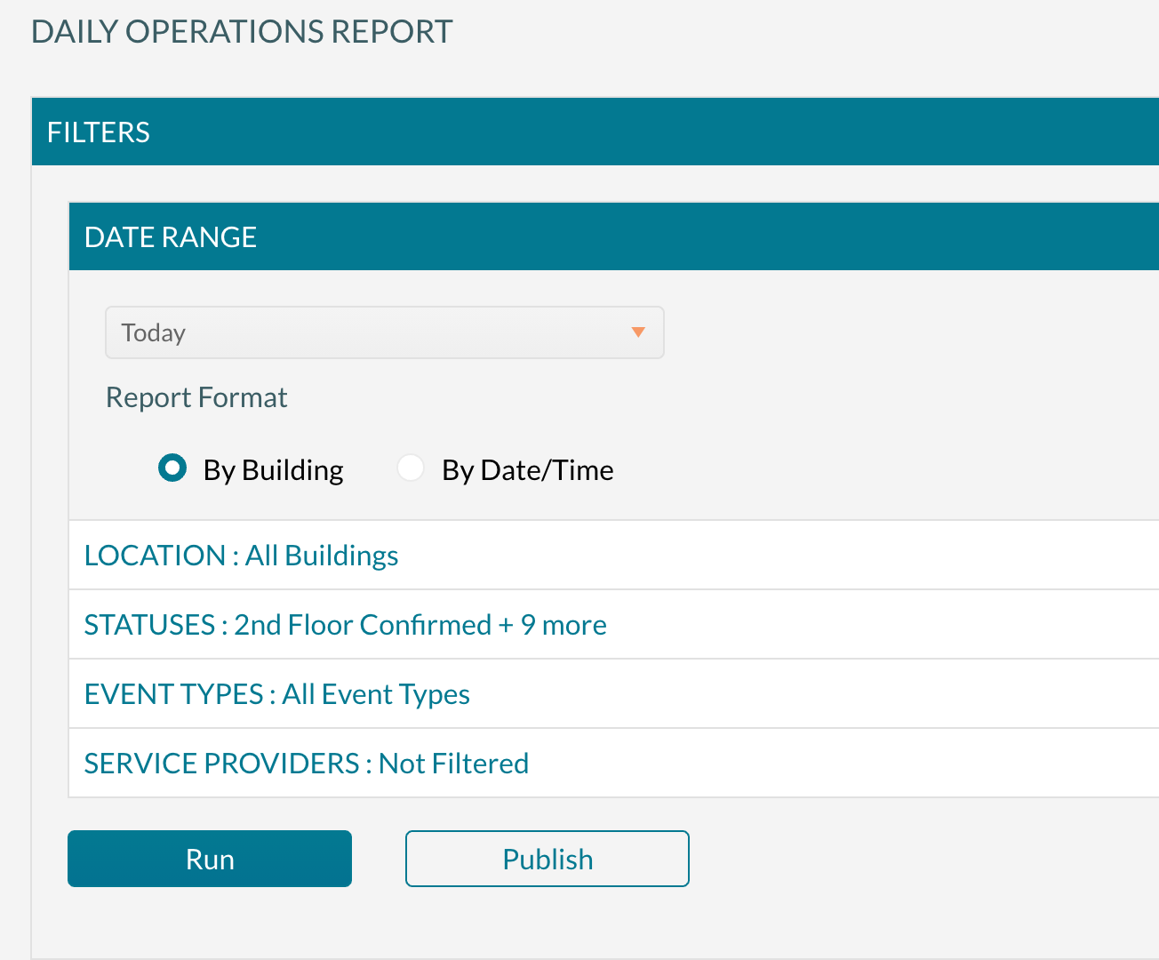Click the DATE RANGE section header
The width and height of the screenshot is (1159, 960).
click(x=171, y=236)
